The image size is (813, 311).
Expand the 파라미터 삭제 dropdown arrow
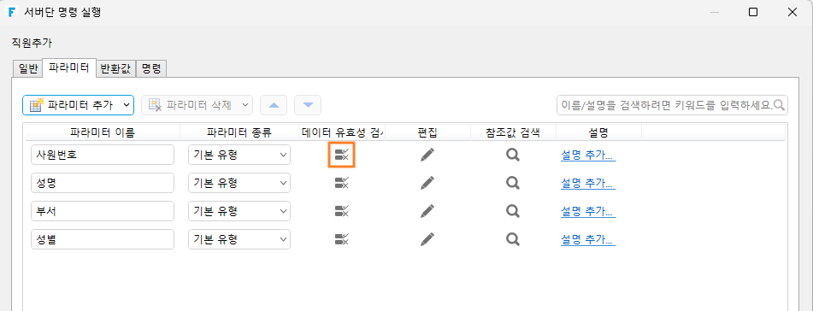(244, 105)
